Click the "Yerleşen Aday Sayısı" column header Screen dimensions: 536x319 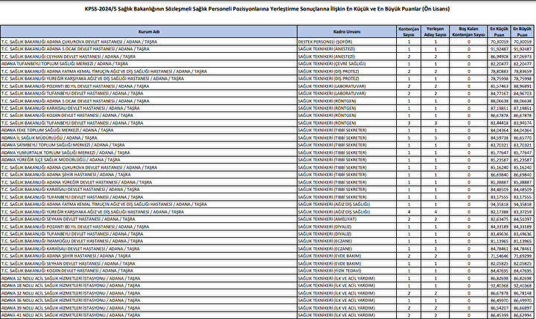coord(435,31)
